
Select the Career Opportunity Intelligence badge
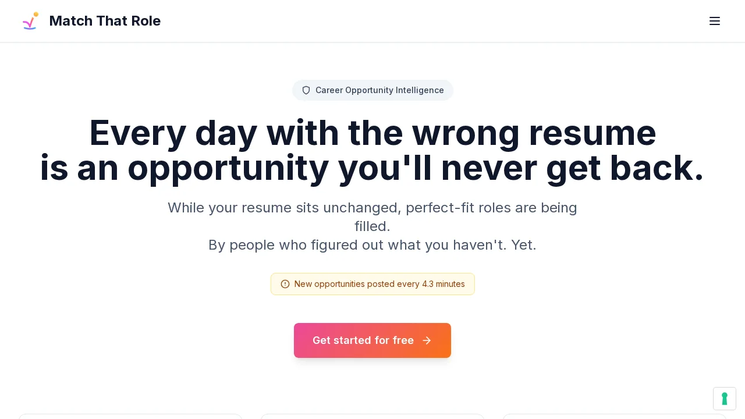372,90
